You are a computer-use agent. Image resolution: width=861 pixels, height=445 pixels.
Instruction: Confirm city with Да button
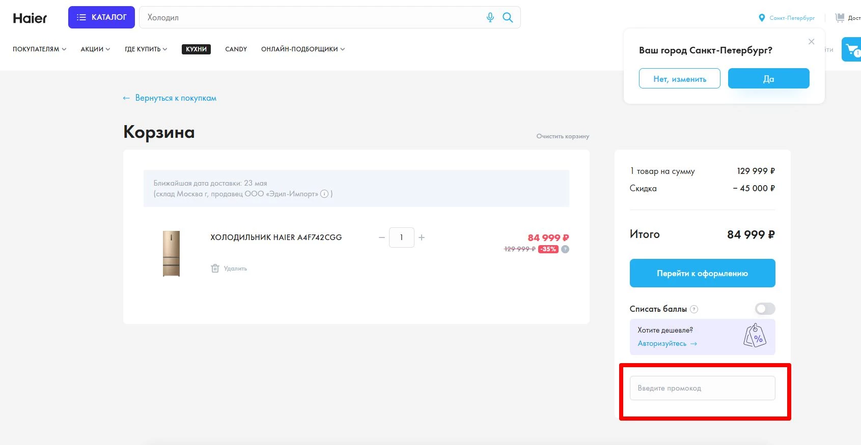pos(768,79)
